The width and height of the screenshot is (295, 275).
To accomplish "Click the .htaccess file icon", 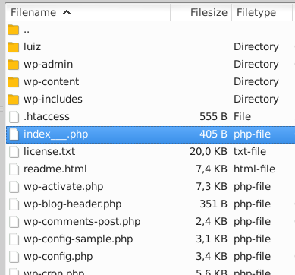I will coord(14,117).
